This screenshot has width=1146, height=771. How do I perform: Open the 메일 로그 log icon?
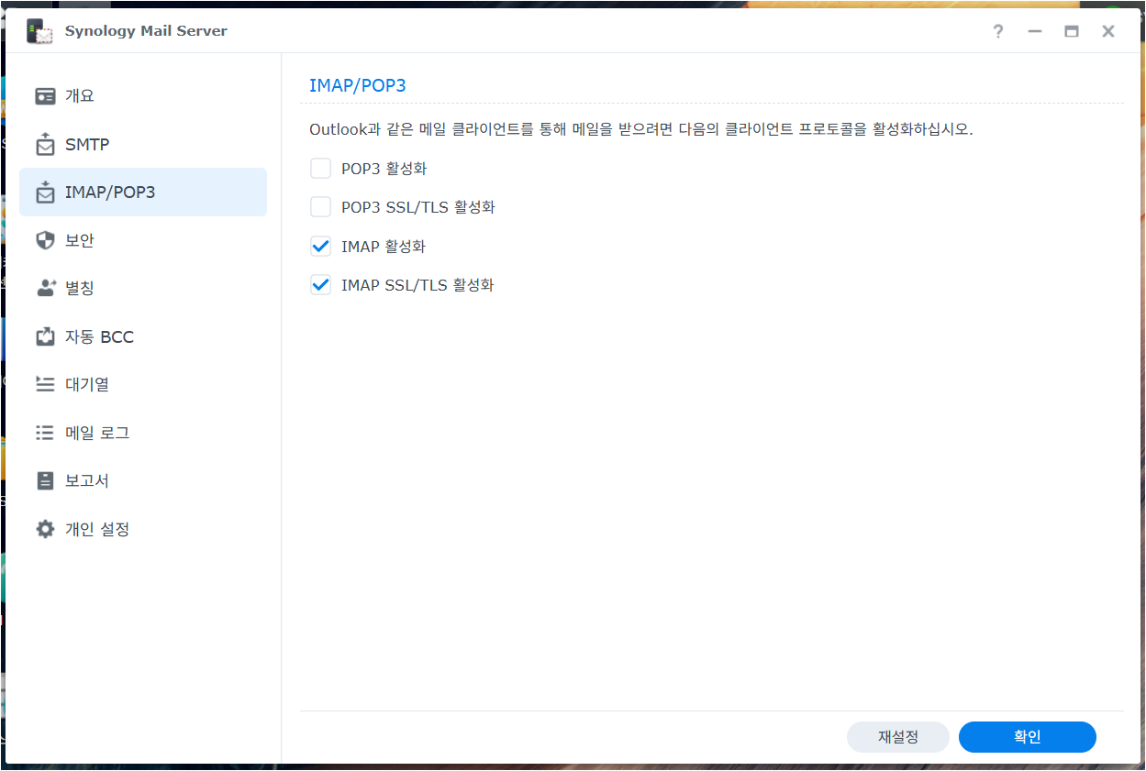[45, 432]
